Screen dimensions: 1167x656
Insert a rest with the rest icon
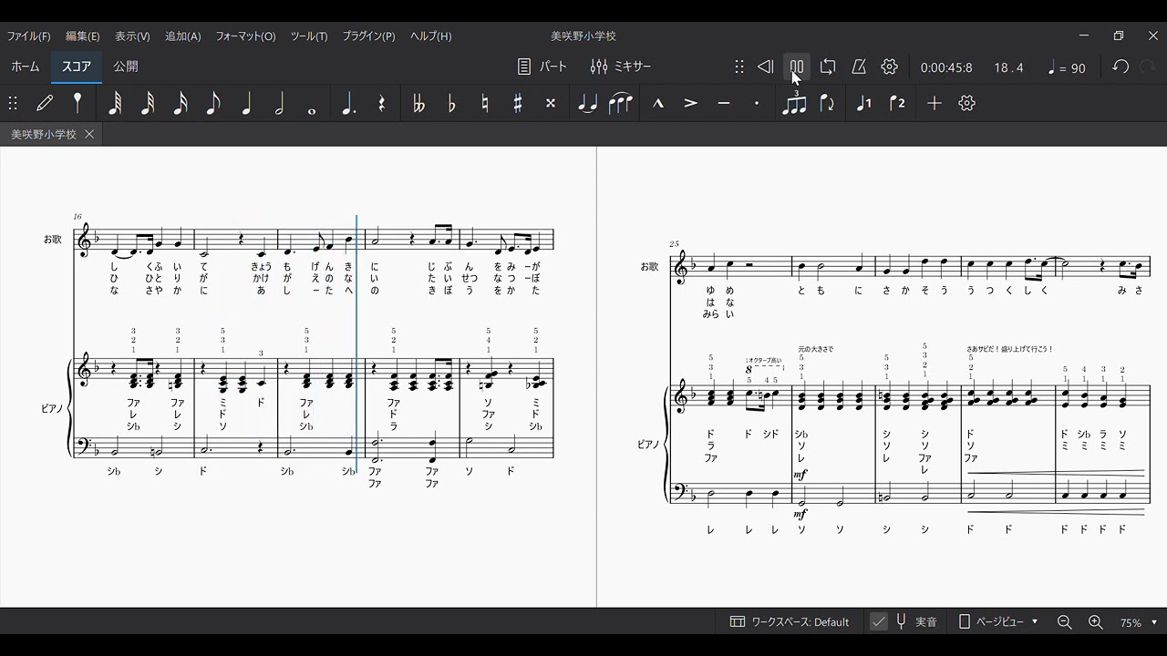click(x=381, y=103)
